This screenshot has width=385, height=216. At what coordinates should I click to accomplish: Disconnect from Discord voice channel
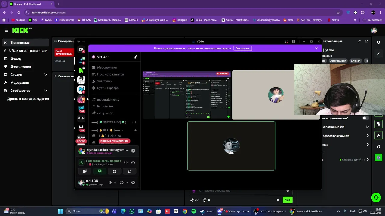[133, 162]
